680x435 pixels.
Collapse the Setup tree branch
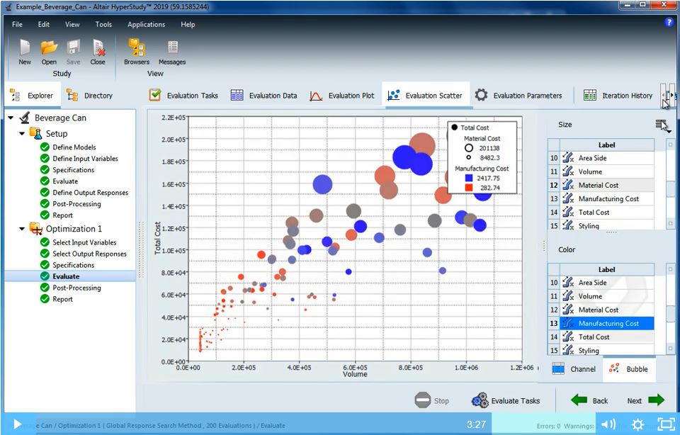[22, 132]
